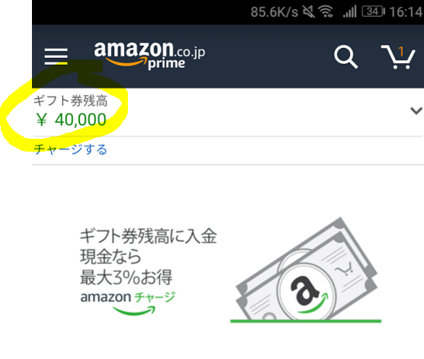
Task: Open the Amazon charge banner illustration
Action: [306, 270]
